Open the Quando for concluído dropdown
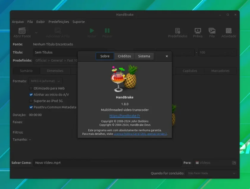Image resolution: width=250 pixels, height=189 pixels. click(212, 173)
